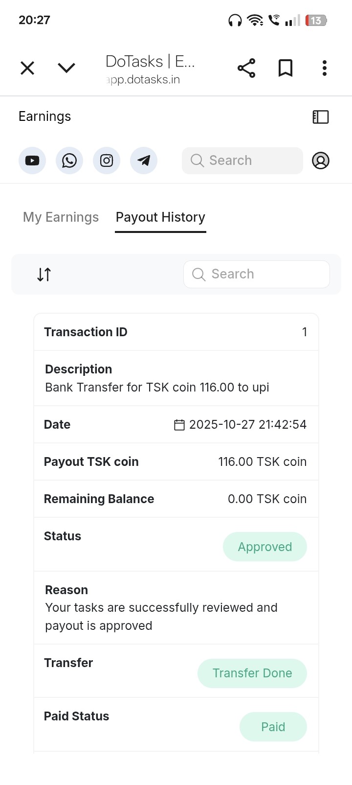Click the calendar icon beside date
Image resolution: width=352 pixels, height=785 pixels.
click(179, 425)
